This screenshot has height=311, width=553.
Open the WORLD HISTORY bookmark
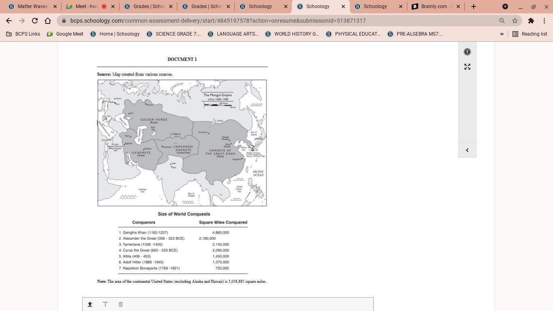[x=292, y=34]
